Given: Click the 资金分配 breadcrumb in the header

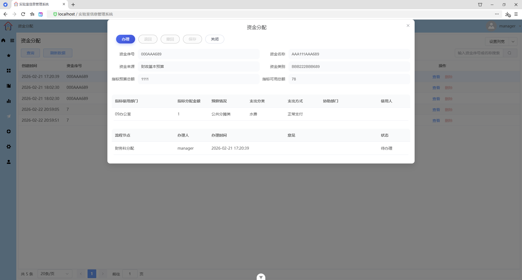Looking at the screenshot, I should pyautogui.click(x=26, y=26).
